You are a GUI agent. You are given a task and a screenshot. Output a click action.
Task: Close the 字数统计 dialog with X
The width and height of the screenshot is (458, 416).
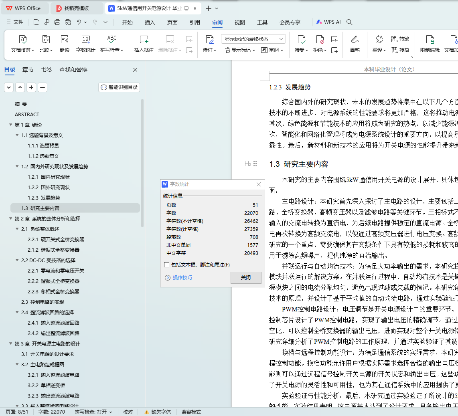click(x=259, y=184)
